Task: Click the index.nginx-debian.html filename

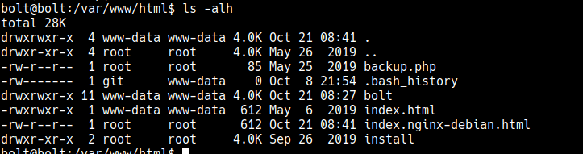Action: (447, 125)
